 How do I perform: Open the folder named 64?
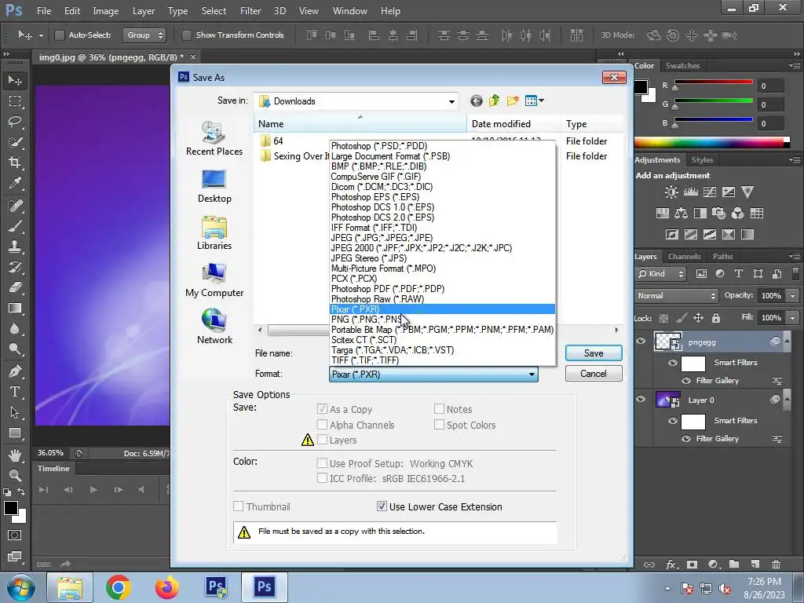(x=278, y=141)
